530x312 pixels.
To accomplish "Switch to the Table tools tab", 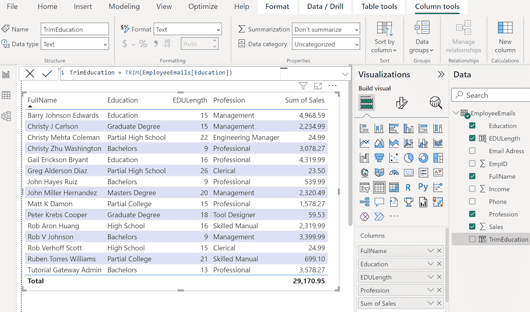I will 379,7.
